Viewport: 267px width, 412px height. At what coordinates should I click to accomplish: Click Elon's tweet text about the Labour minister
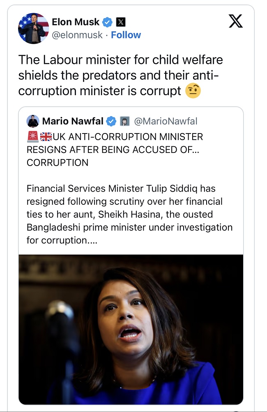[120, 75]
